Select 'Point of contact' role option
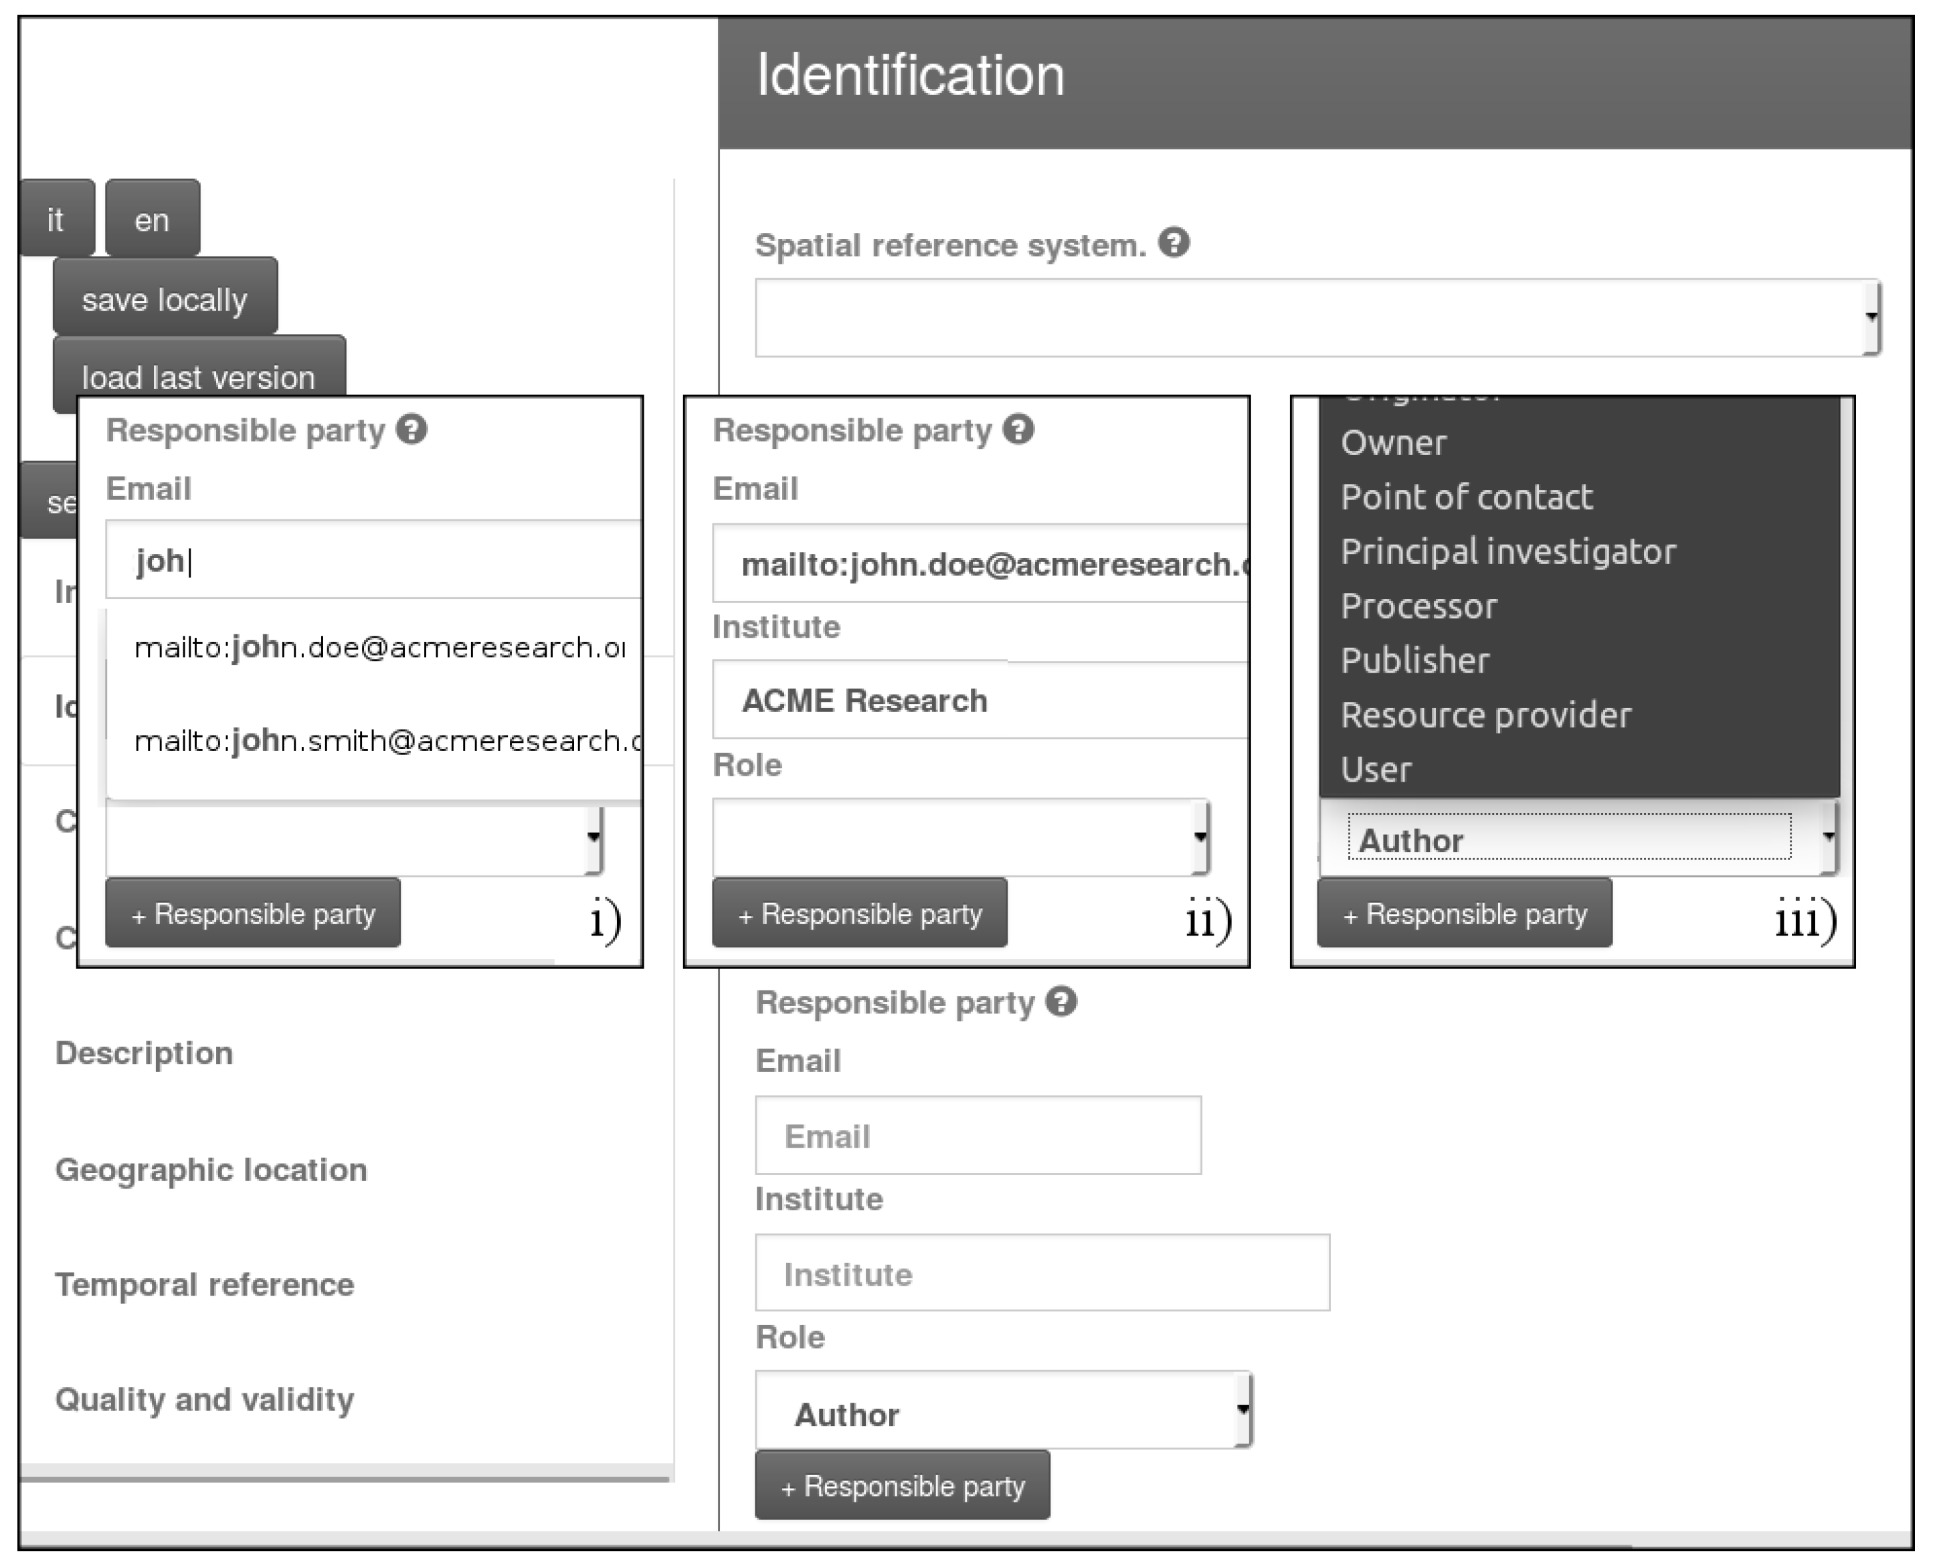 pos(1578,497)
